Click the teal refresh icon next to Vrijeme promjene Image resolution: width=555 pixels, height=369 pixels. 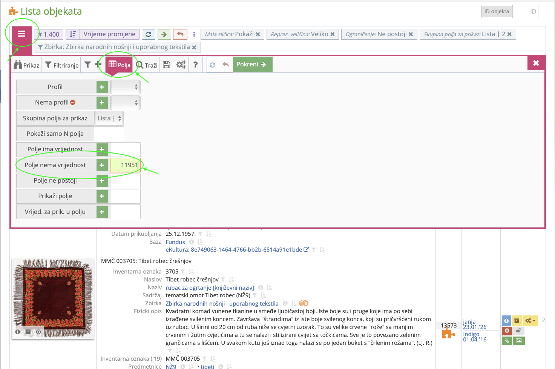[x=148, y=34]
